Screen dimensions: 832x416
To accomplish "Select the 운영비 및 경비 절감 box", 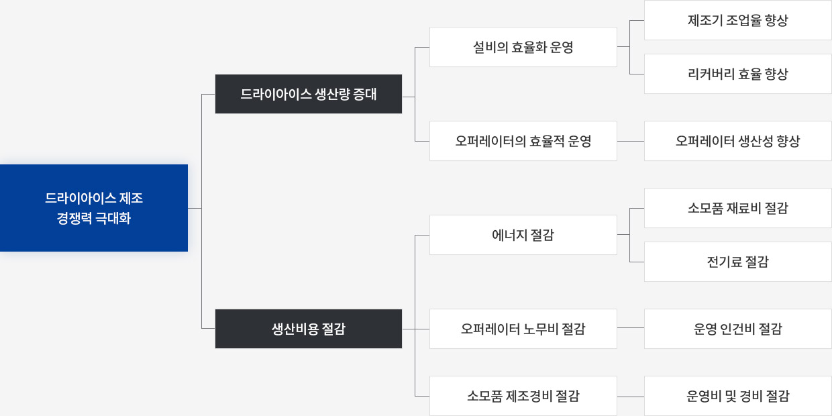I will [x=738, y=396].
